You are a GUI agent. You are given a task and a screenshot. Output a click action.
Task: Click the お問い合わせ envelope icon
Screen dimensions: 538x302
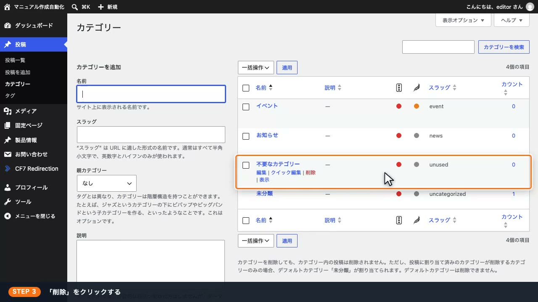(x=8, y=154)
